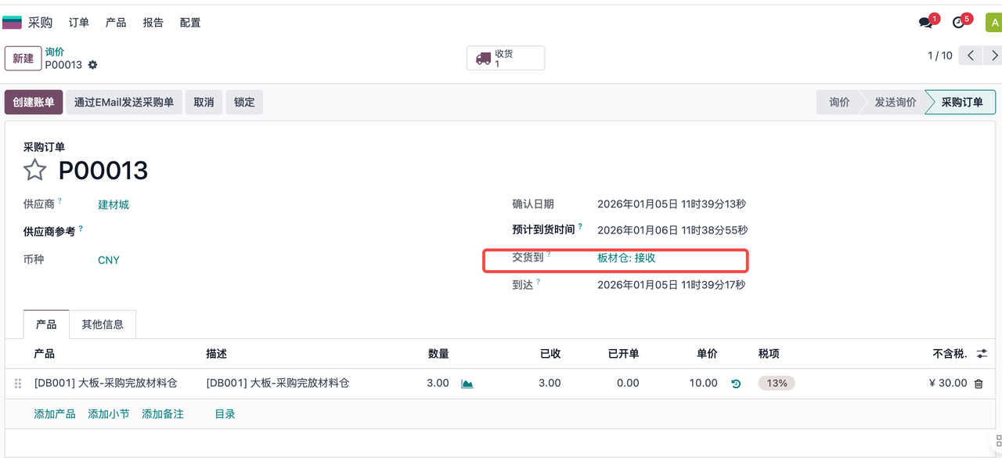Click the 到达 date value
Screen dimensions: 1002x458
click(672, 285)
